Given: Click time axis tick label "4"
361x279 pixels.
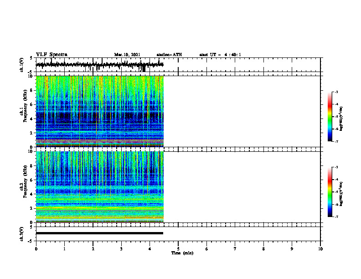Looking at the screenshot, I should [150, 249].
